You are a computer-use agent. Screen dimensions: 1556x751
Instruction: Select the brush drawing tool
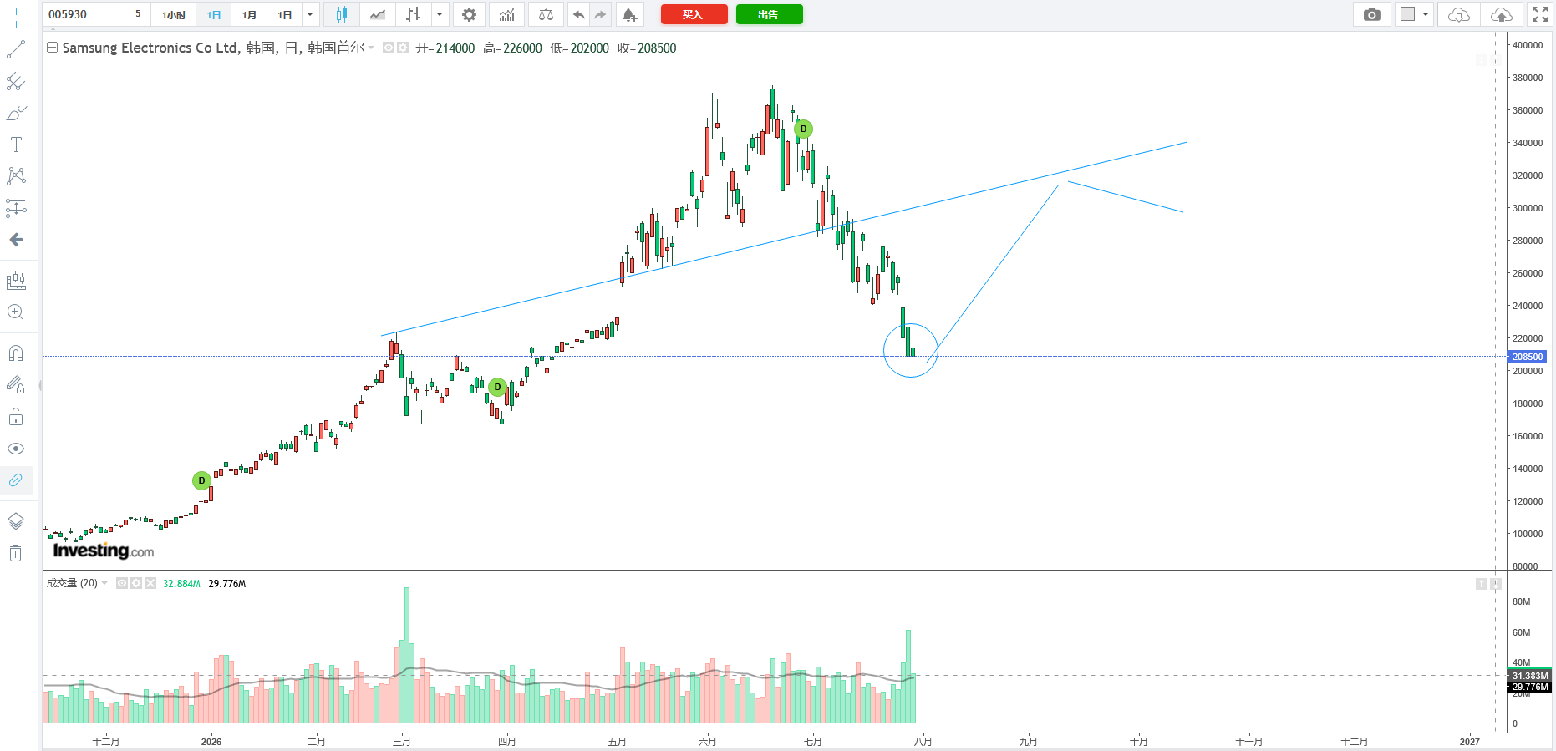pyautogui.click(x=16, y=113)
